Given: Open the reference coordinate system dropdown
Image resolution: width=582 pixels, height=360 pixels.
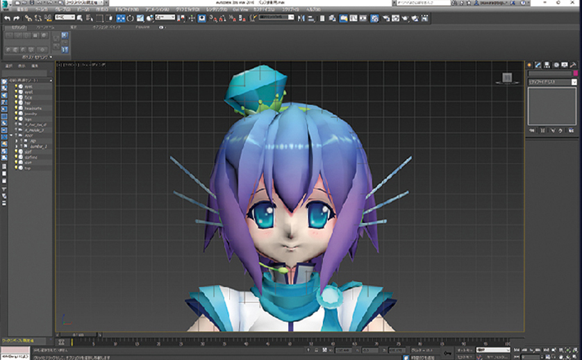Looking at the screenshot, I should (165, 17).
